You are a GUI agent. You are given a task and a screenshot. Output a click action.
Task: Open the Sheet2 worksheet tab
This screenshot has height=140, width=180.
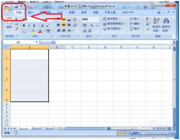(37, 129)
